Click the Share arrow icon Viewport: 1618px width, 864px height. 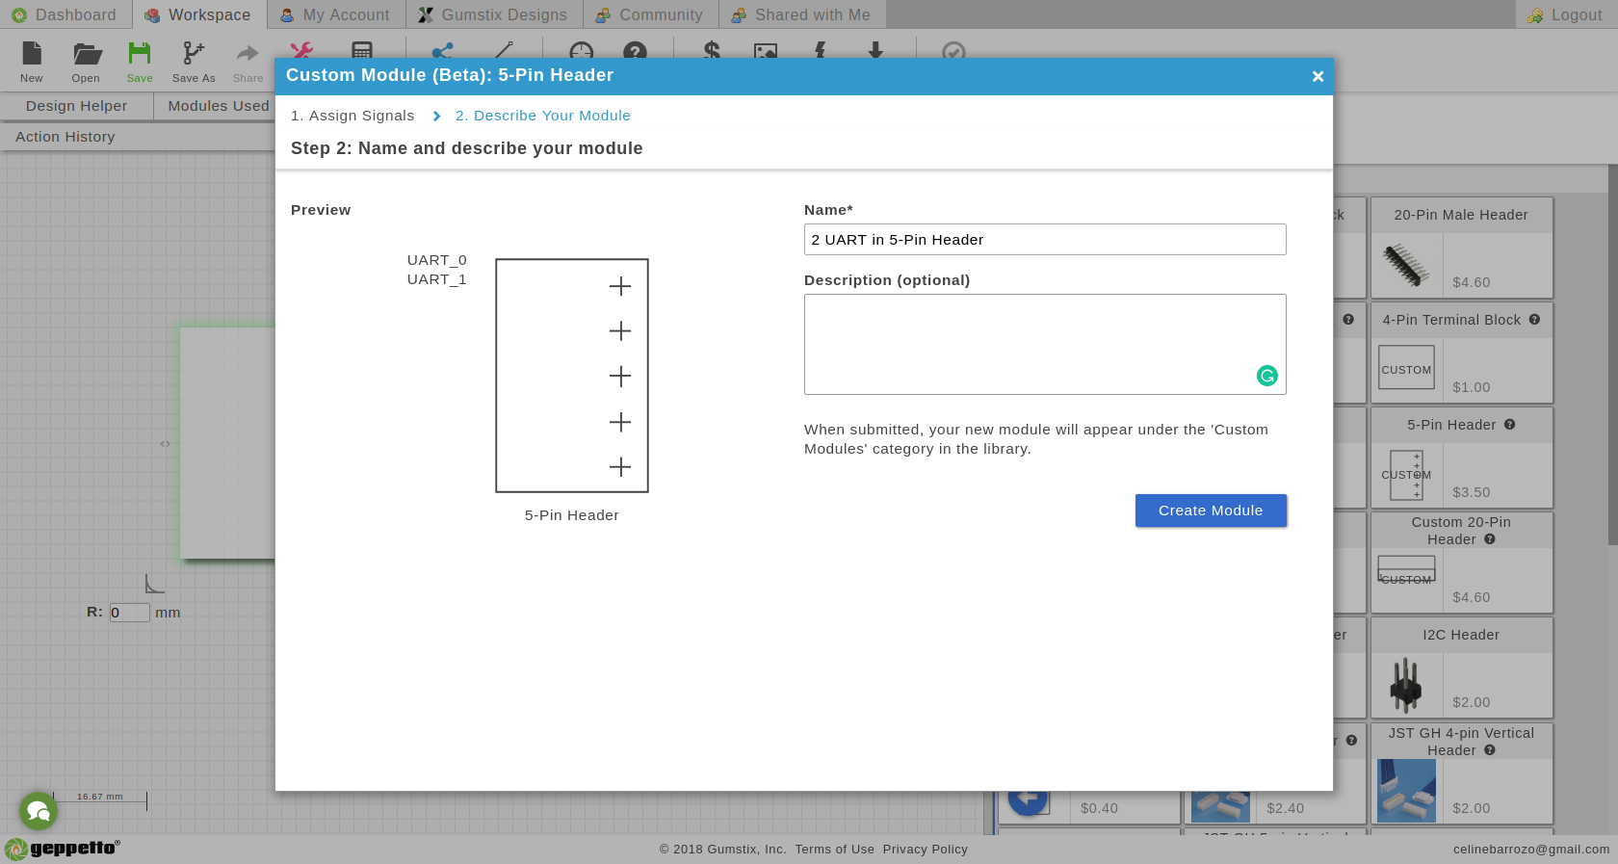(248, 53)
